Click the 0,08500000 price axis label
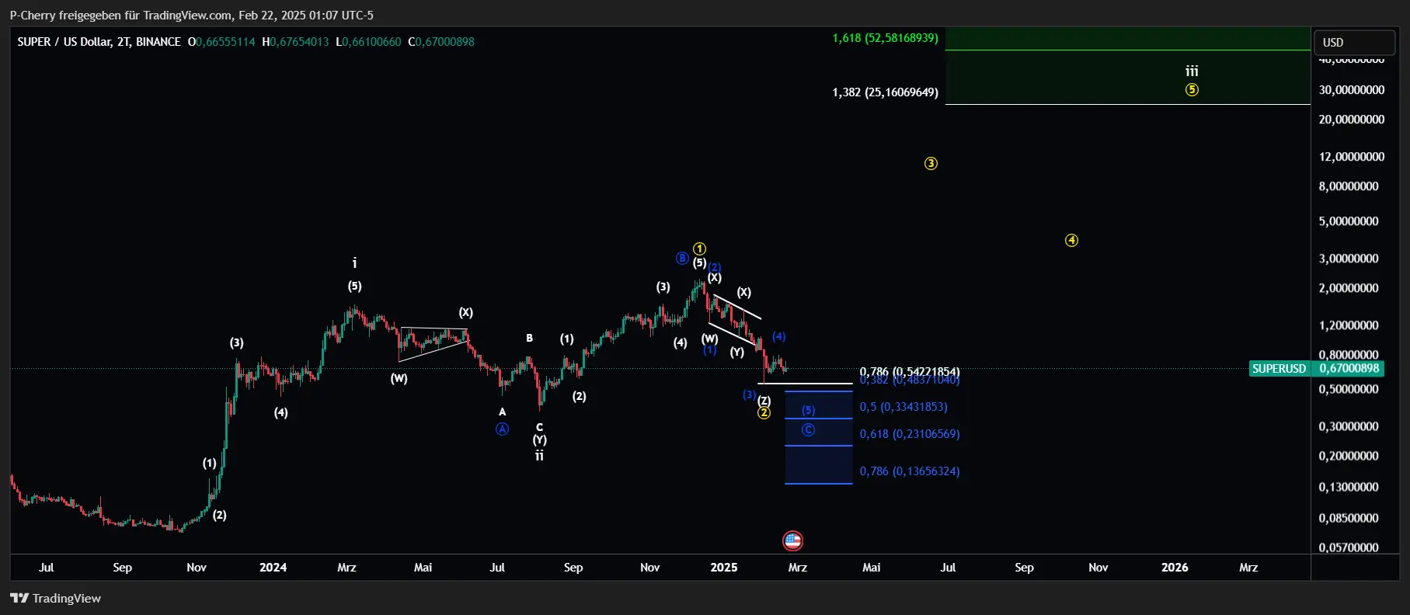 tap(1349, 518)
